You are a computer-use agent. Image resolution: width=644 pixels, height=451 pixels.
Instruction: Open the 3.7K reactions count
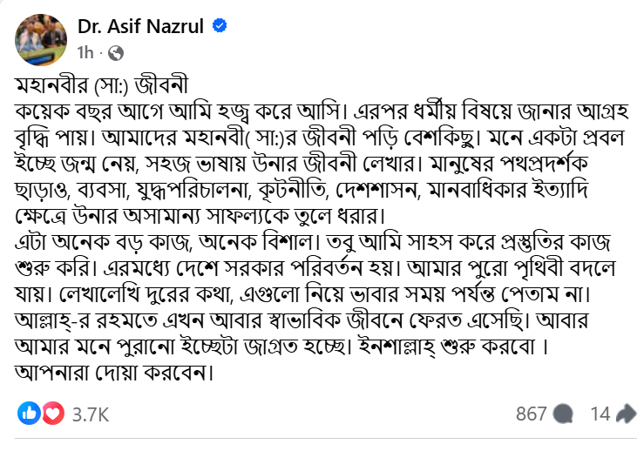pos(90,414)
